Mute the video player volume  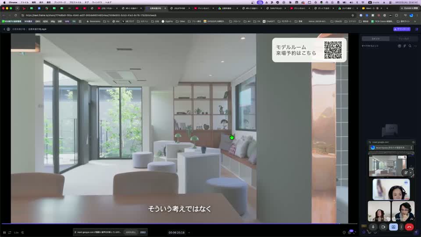click(22, 233)
